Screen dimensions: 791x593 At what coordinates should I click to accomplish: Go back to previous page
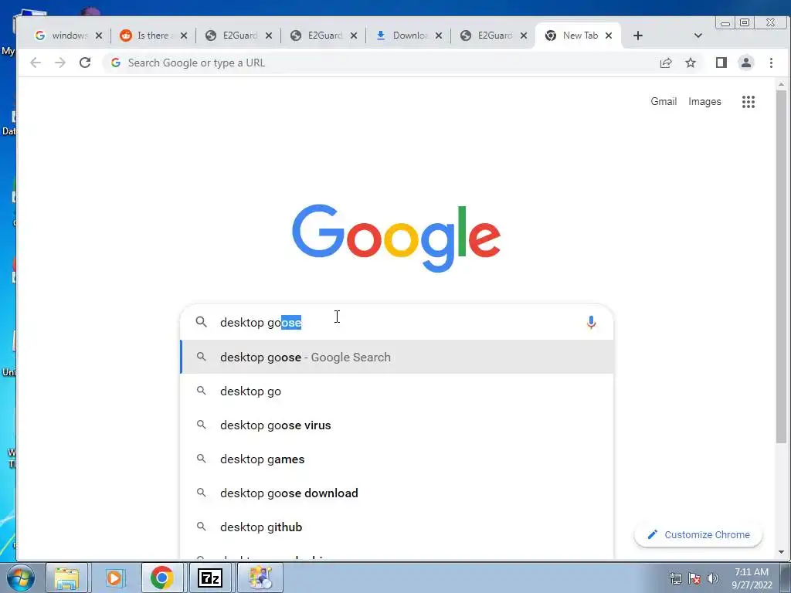coord(36,63)
